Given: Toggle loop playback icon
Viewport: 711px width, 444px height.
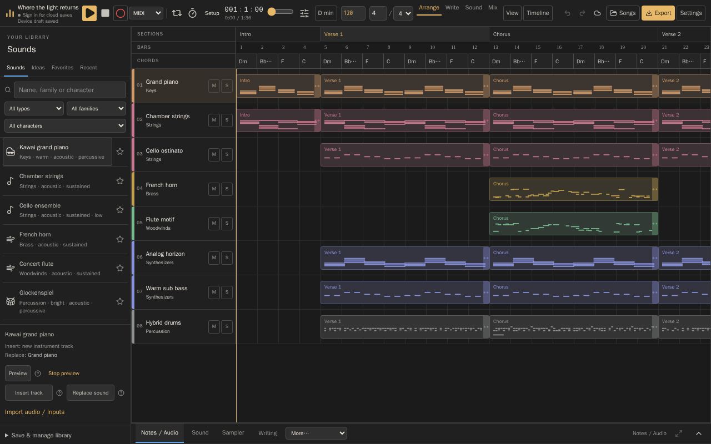Looking at the screenshot, I should [x=177, y=13].
